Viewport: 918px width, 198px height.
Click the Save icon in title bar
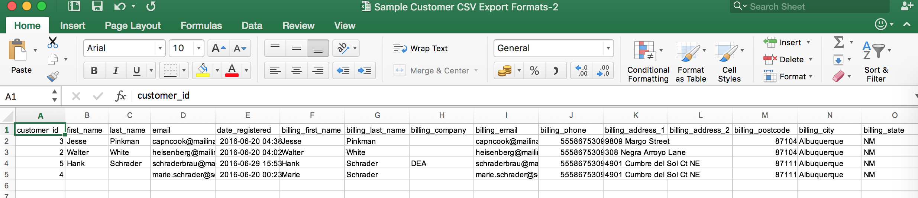[97, 6]
